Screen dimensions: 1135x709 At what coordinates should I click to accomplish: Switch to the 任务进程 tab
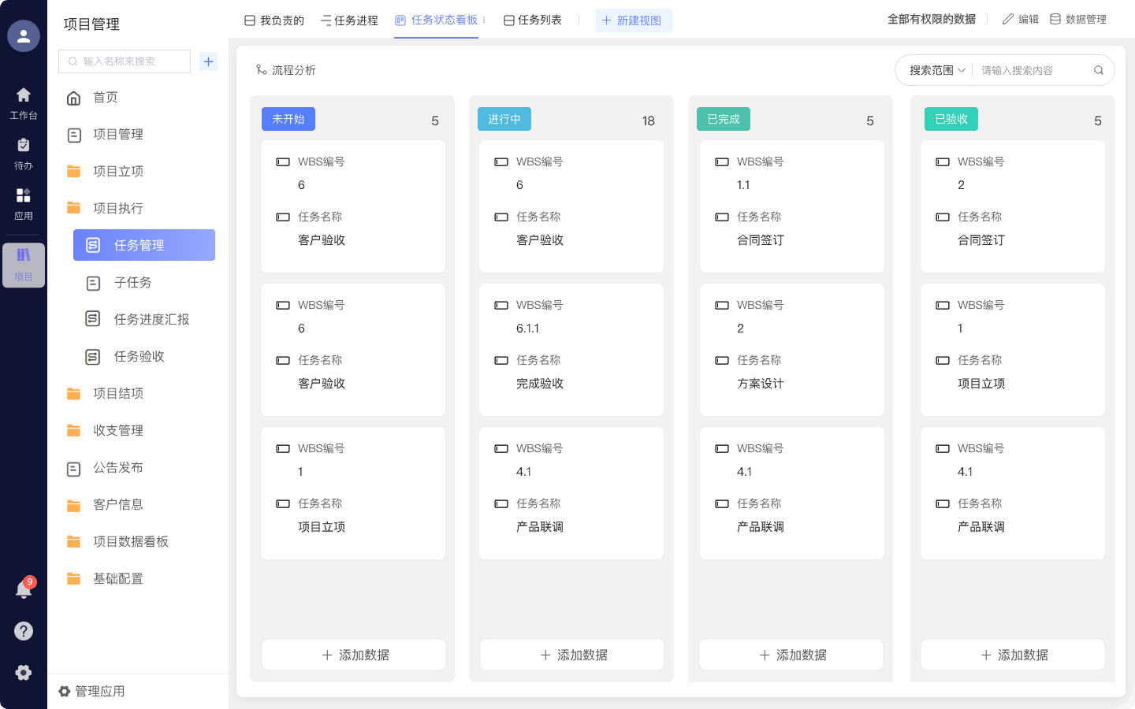pyautogui.click(x=349, y=20)
